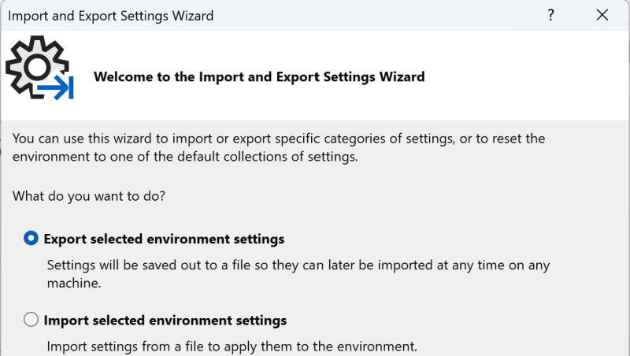630x356 pixels.
Task: Click the blank area right of the Import option label
Action: pyautogui.click(x=457, y=321)
